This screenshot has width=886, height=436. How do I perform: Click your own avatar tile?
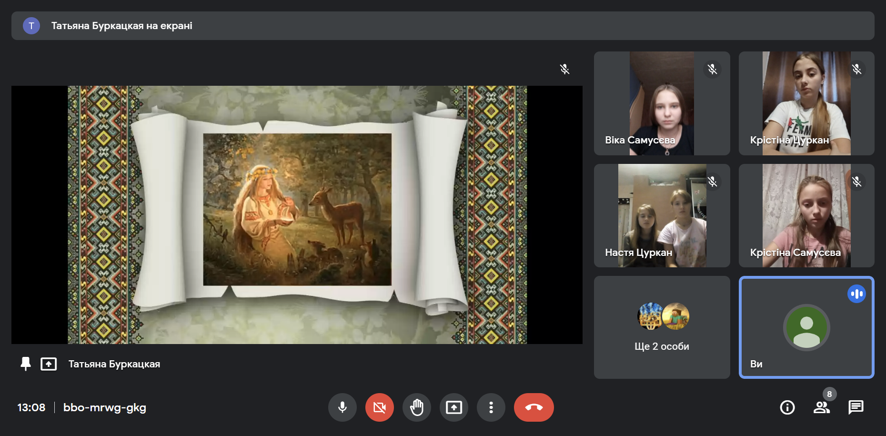806,327
